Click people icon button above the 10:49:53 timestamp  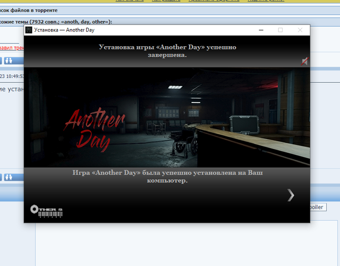click(14, 61)
